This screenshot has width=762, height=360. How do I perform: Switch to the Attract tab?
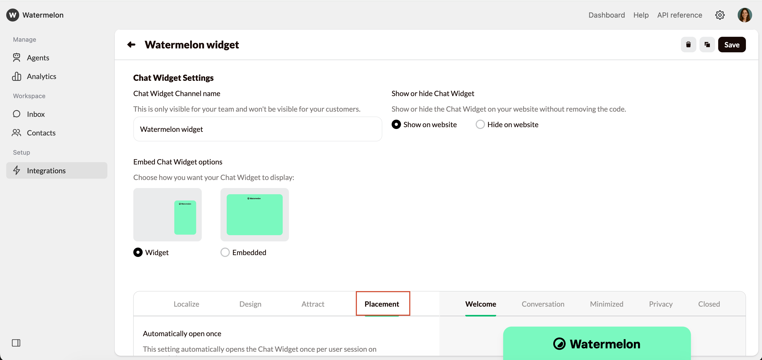313,304
